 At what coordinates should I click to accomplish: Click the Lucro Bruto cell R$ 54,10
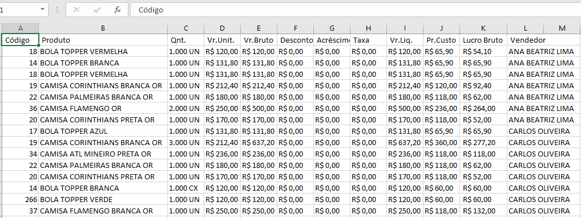(x=483, y=51)
